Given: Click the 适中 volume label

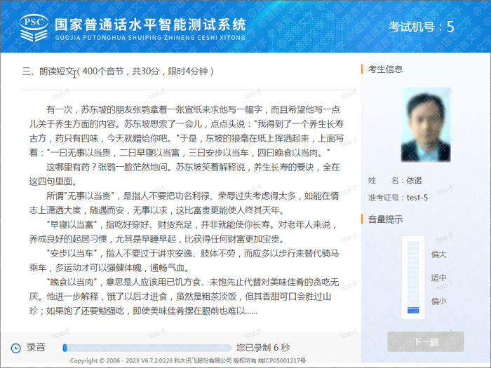Looking at the screenshot, I should pos(438,278).
